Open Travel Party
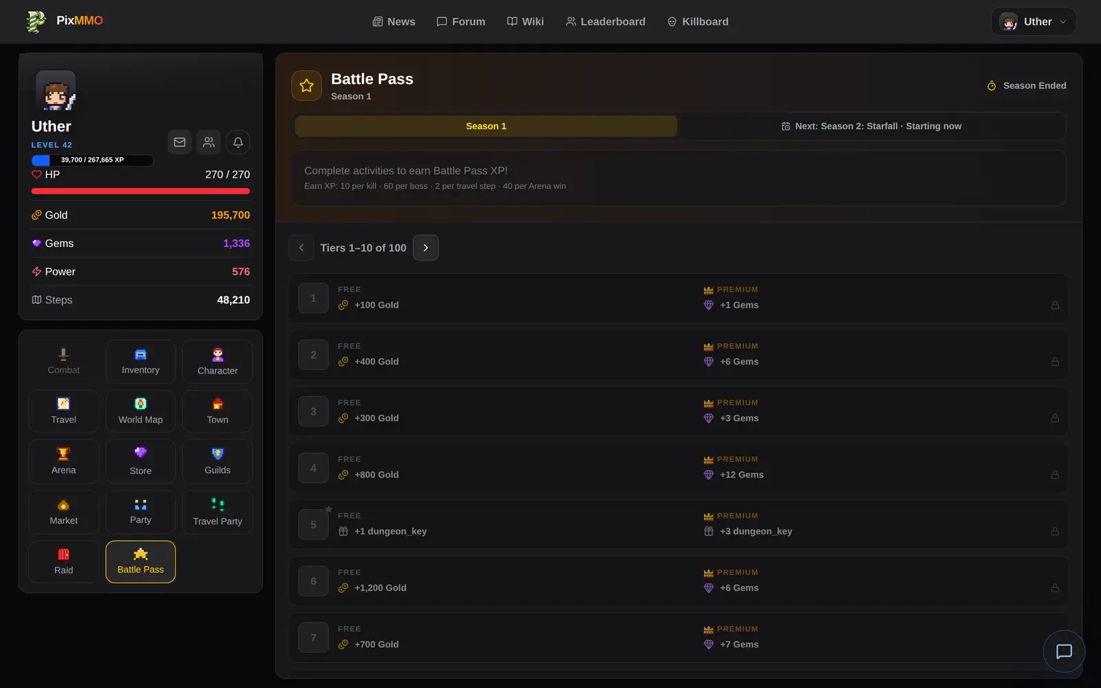Viewport: 1101px width, 688px height. (217, 512)
